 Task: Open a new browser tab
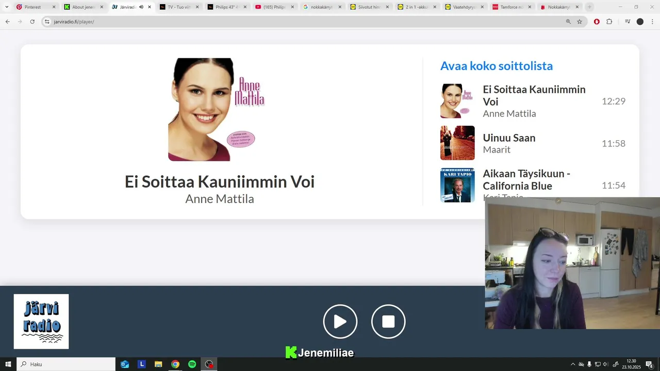tap(589, 7)
